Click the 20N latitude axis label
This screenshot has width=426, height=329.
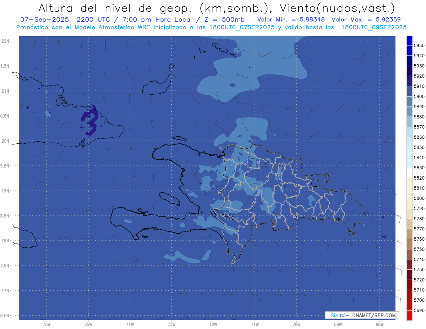point(6,141)
